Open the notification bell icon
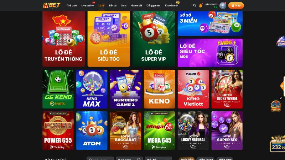The width and height of the screenshot is (285, 160). tap(201, 6)
